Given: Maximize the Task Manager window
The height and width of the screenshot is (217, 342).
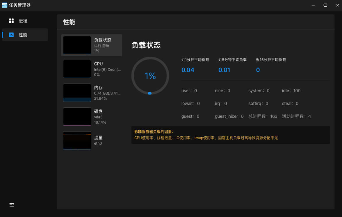Looking at the screenshot, I should tap(325, 5).
